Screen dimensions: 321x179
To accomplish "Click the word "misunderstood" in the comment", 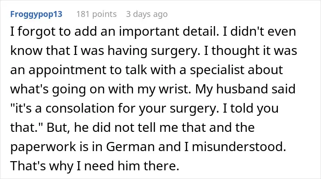I will coord(238,146).
